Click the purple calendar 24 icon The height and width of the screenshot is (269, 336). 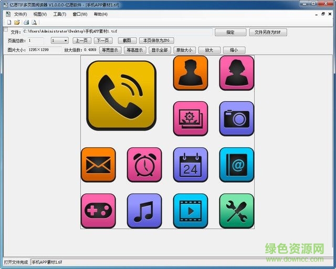[191, 165]
